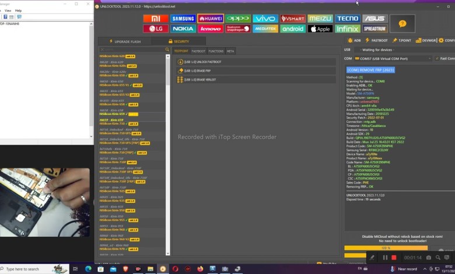Open the MediaTek chipset section
The image size is (455, 274).
265,29
